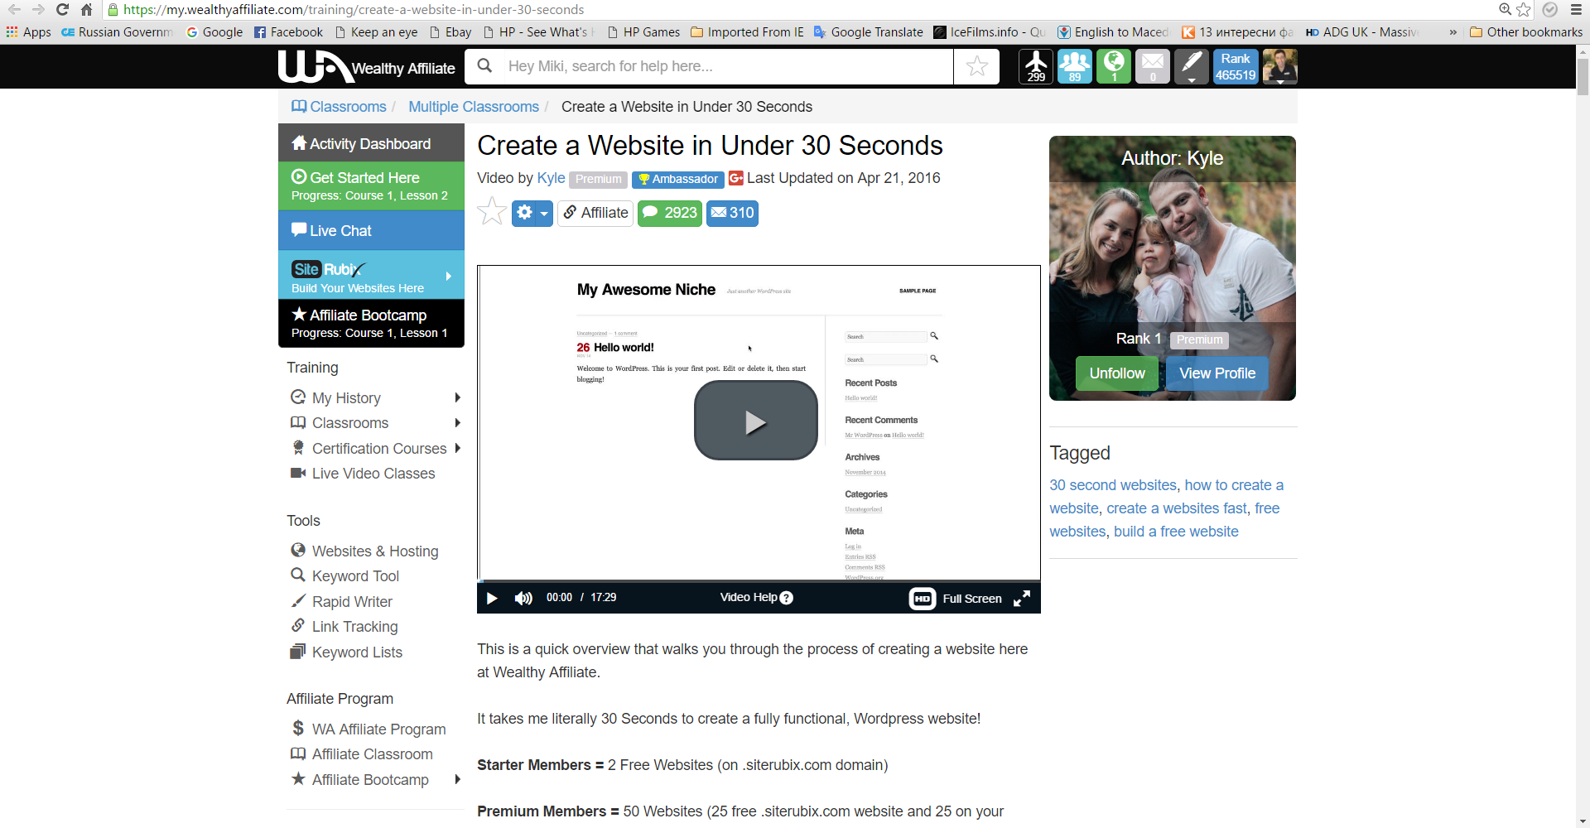Screen dimensions: 1590x828
Task: Unfollow Kyle
Action: tap(1117, 373)
